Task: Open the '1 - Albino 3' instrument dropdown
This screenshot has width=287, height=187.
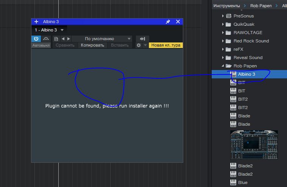Action: click(x=62, y=30)
